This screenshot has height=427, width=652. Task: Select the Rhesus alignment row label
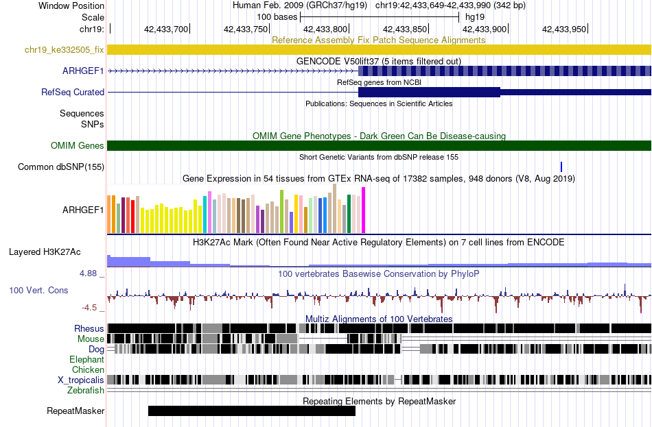89,328
